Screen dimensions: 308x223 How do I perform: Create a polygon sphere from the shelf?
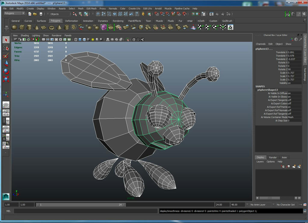point(14,27)
